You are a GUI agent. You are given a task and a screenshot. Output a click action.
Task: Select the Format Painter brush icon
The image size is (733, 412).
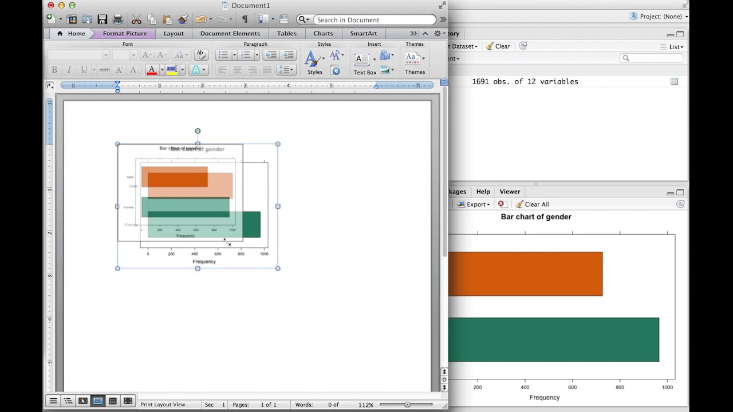point(183,19)
